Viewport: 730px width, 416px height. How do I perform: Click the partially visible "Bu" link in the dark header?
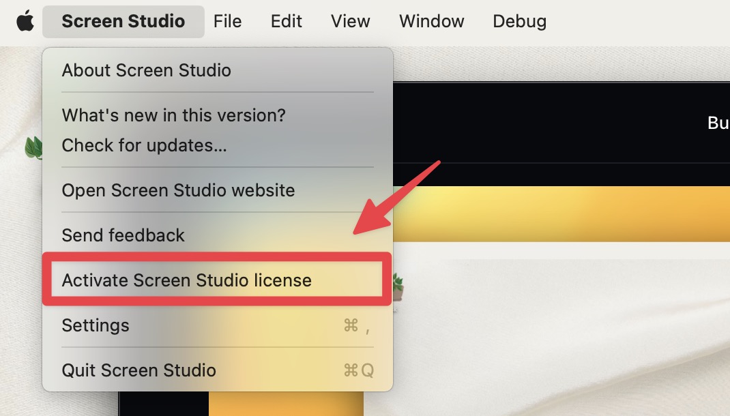point(718,123)
